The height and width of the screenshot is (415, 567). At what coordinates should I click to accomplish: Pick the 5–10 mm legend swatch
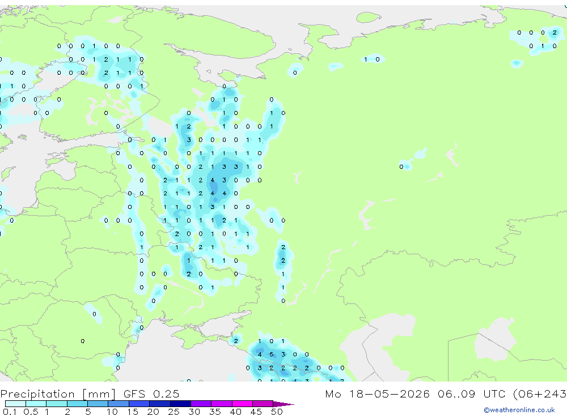(98, 404)
